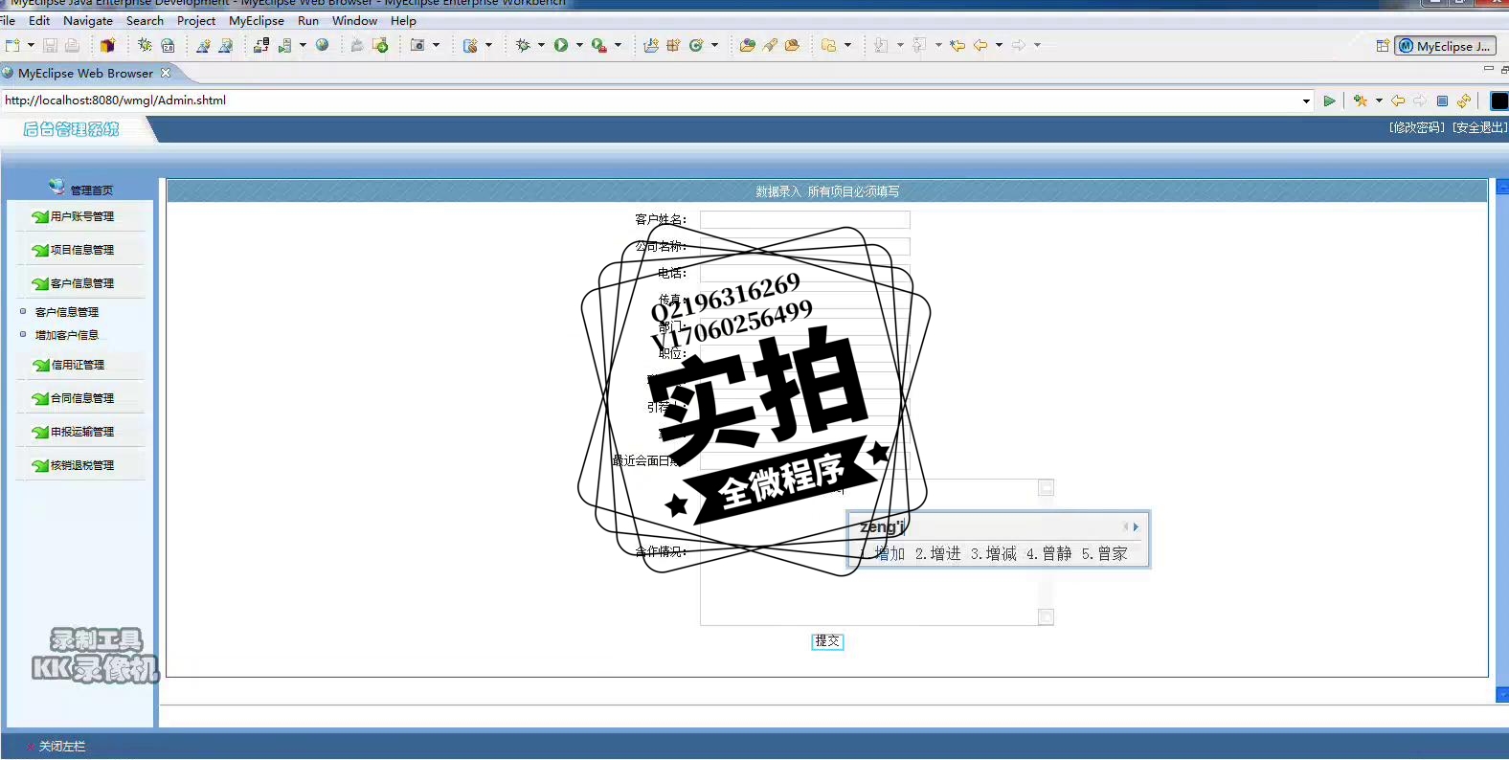This screenshot has height=760, width=1509.
Task: Select the 增加客户信息 submenu item
Action: (x=67, y=335)
